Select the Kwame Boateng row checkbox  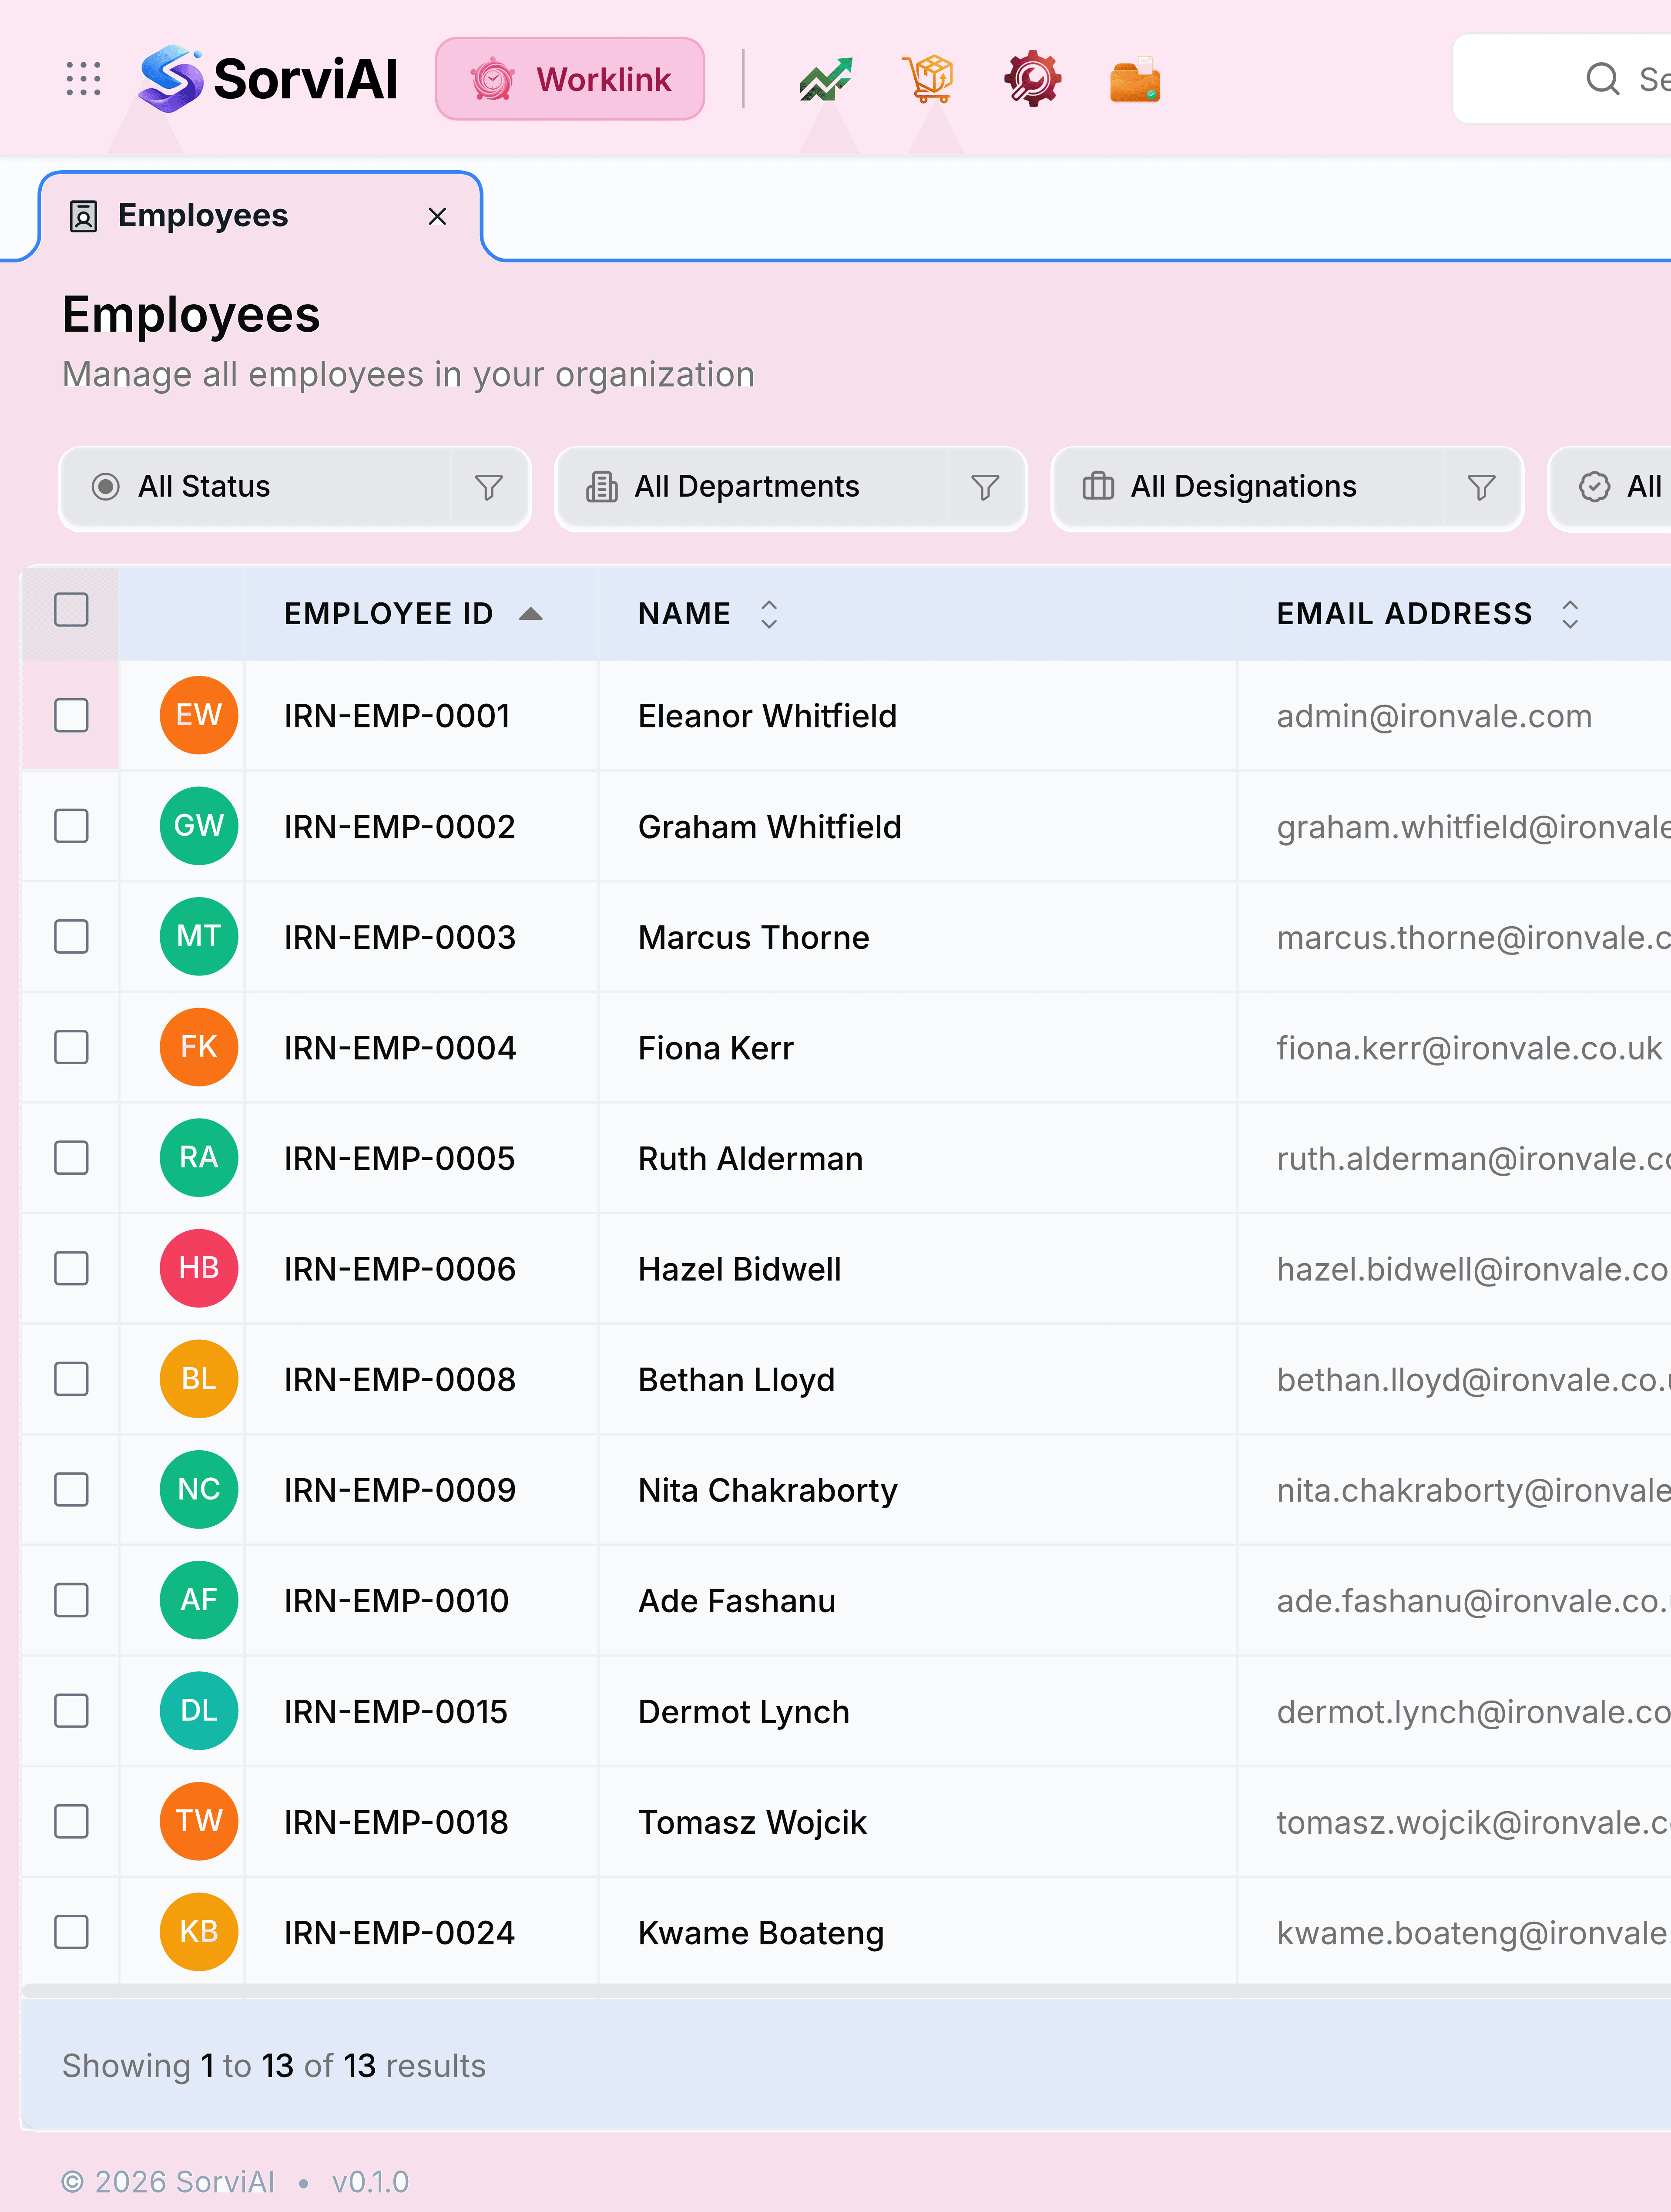click(71, 1932)
